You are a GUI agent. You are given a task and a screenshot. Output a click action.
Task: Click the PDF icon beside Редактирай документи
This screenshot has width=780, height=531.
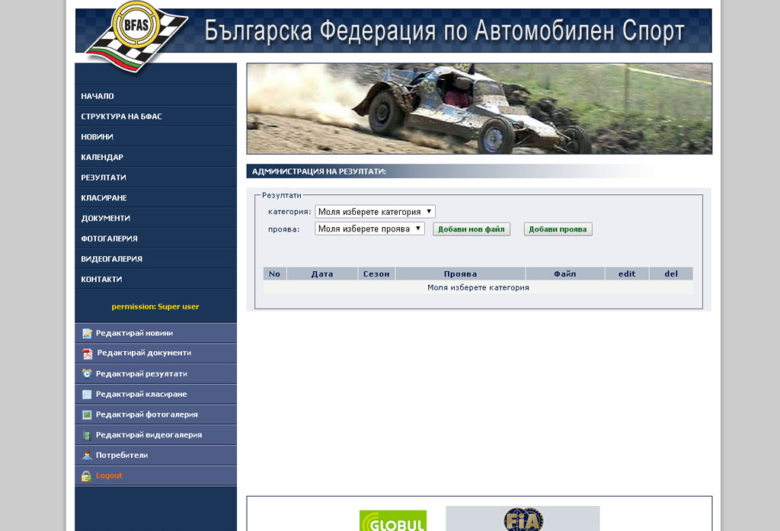(87, 353)
